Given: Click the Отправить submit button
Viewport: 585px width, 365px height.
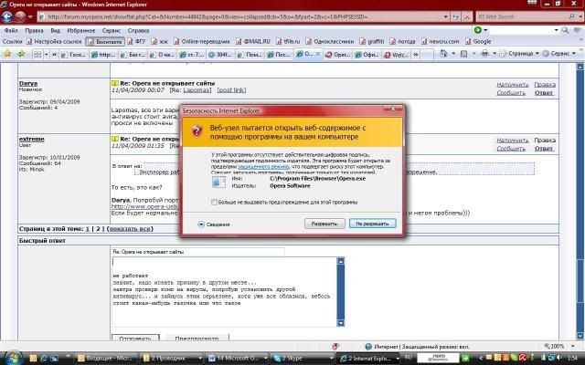Looking at the screenshot, I should click(x=135, y=339).
